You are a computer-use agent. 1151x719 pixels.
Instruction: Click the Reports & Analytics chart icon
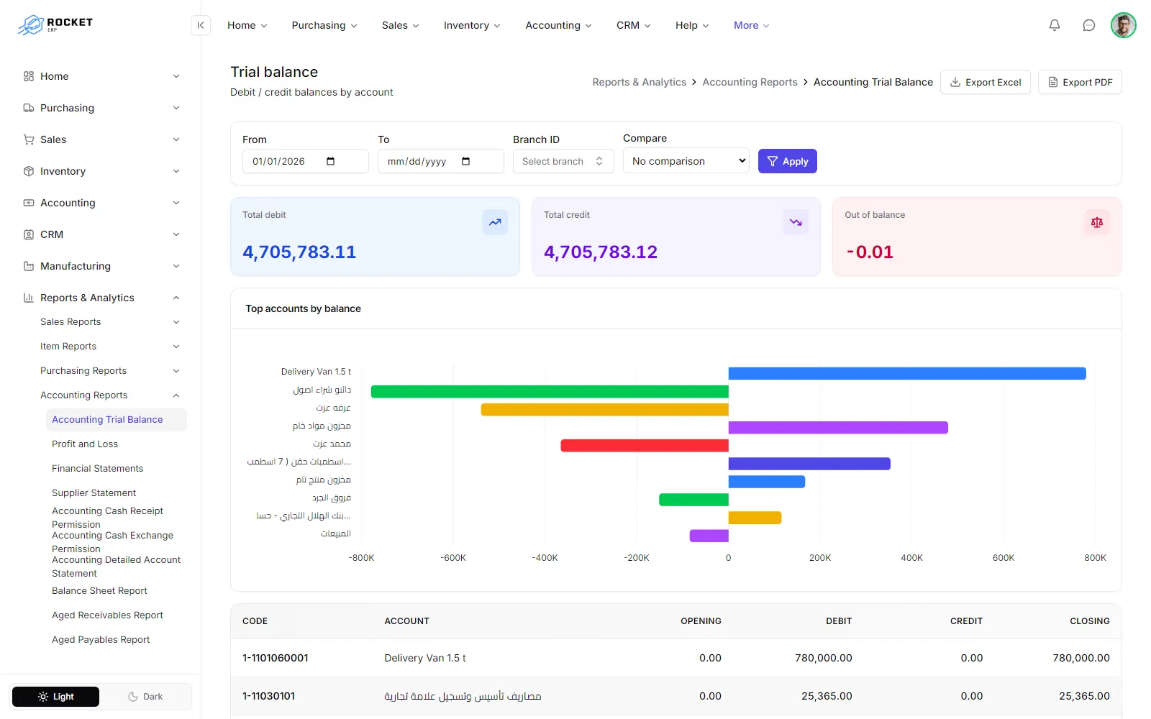click(x=29, y=298)
